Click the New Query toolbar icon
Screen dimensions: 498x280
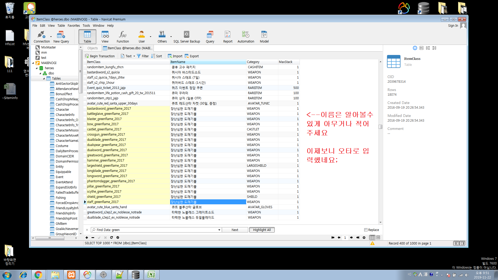pyautogui.click(x=61, y=37)
